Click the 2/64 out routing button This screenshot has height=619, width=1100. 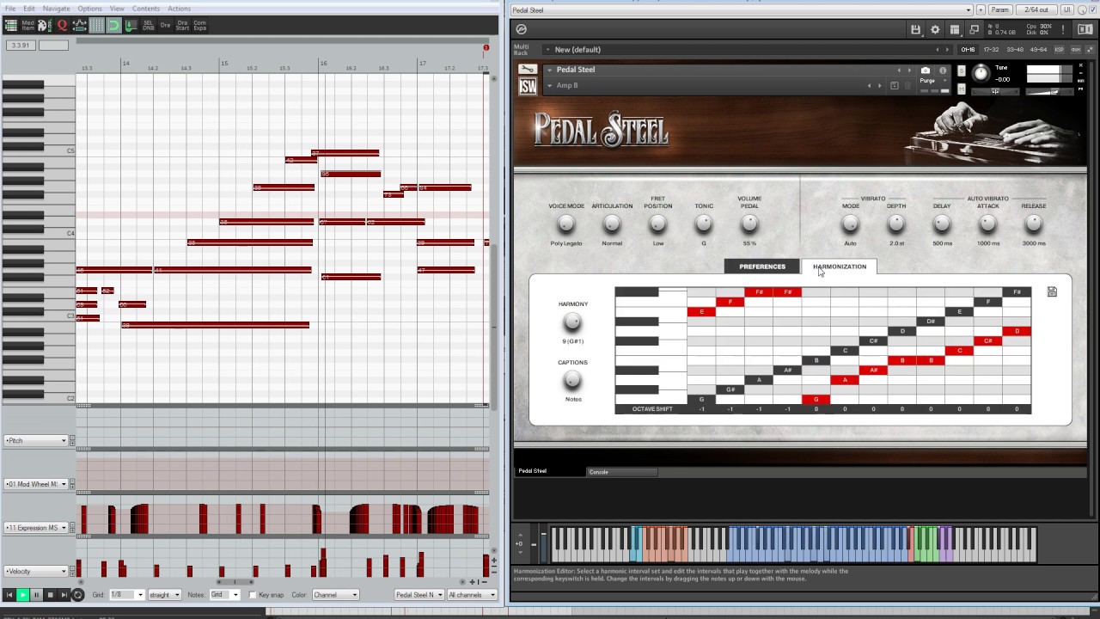[x=1036, y=9]
